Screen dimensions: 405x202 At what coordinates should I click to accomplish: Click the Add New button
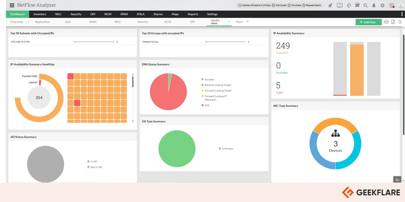click(x=368, y=22)
